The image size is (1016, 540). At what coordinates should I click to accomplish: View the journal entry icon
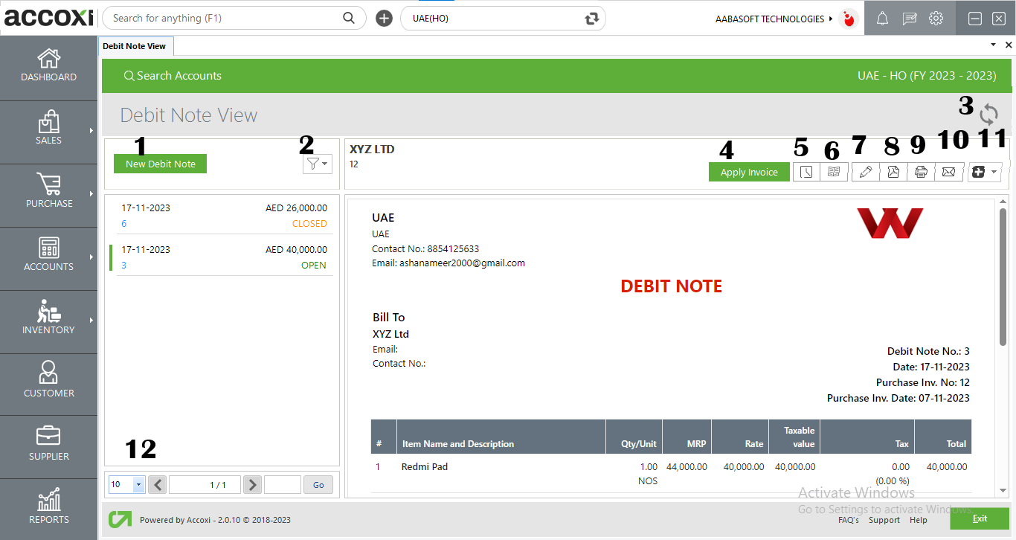(834, 172)
